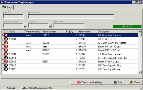Select serial number 66661 cell
Screen dimensions: 143x90
click(x=53, y=47)
